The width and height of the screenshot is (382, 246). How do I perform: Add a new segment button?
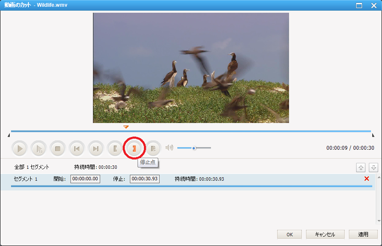coord(153,148)
